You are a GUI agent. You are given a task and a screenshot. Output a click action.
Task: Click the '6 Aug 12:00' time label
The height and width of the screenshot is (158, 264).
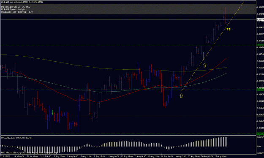[x=86, y=156]
